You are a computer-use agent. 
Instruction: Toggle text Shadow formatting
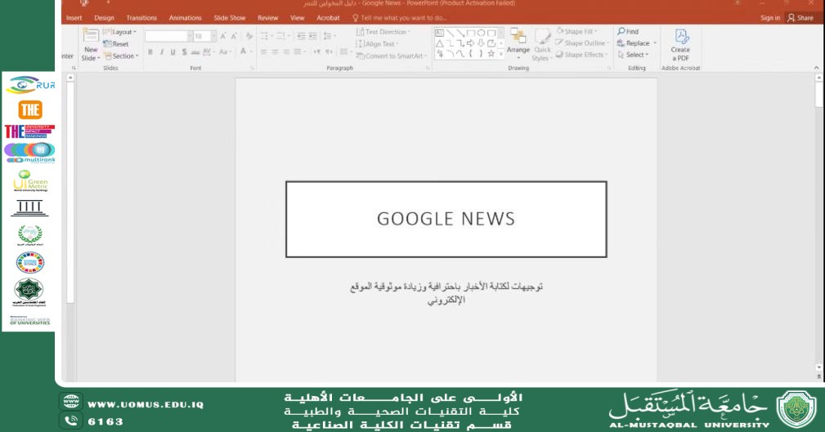(184, 52)
